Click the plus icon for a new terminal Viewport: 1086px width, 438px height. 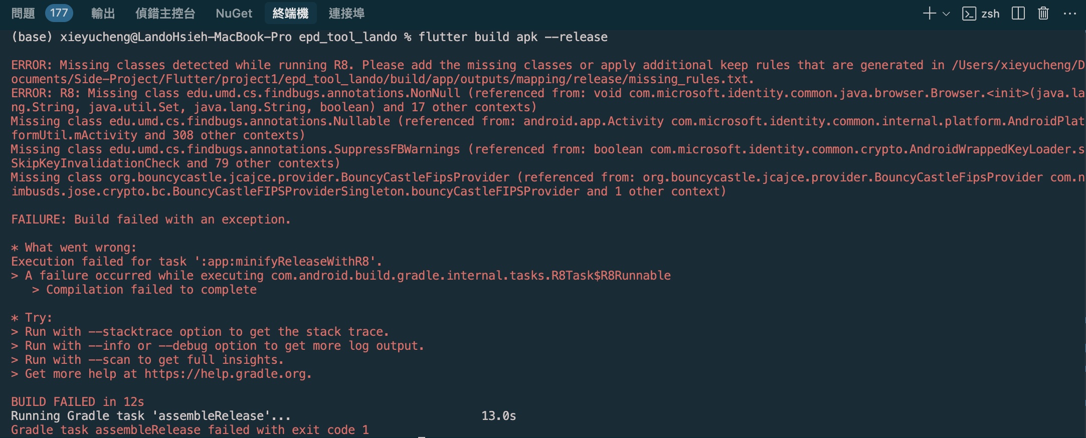click(929, 14)
